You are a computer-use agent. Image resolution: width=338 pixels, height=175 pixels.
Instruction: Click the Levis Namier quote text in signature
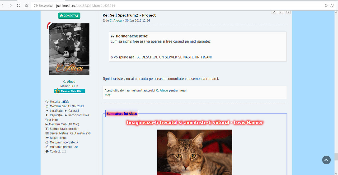(x=195, y=122)
